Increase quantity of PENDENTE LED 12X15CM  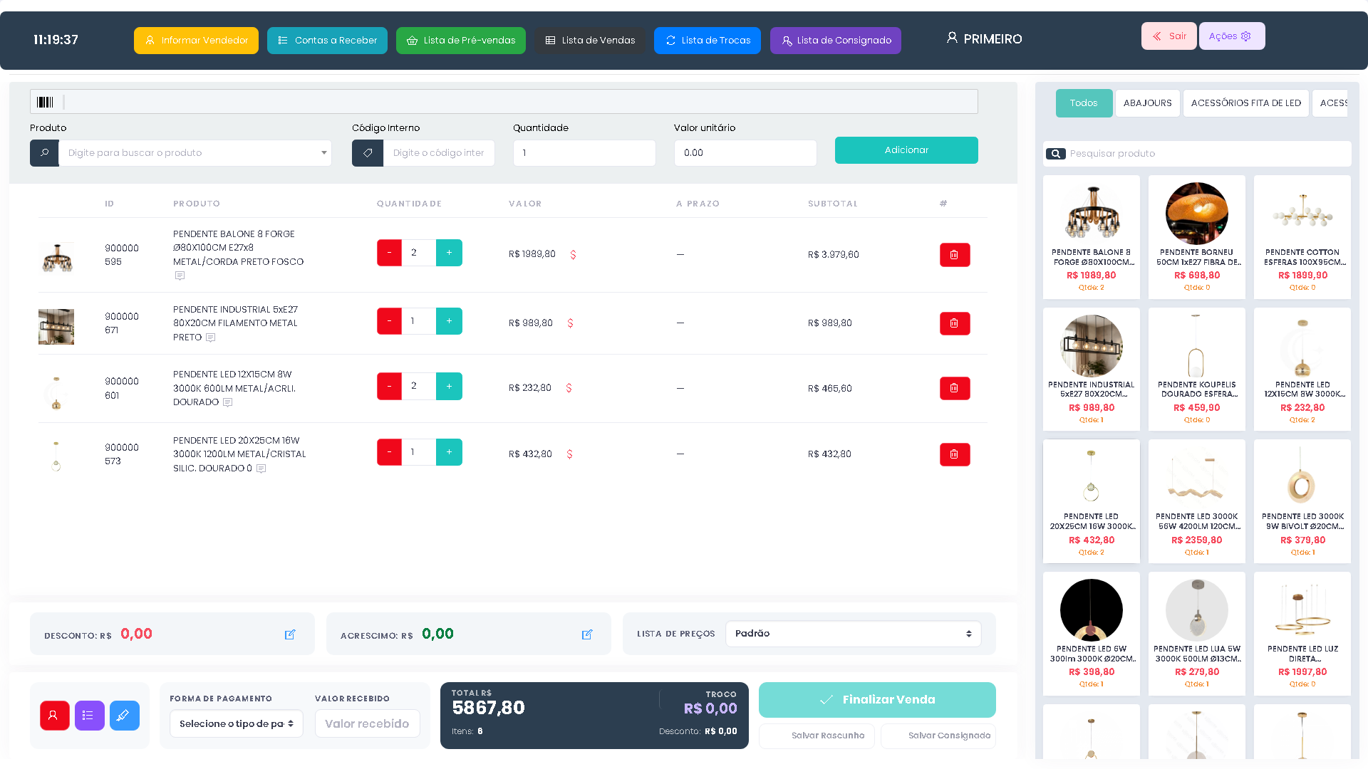[x=449, y=386]
